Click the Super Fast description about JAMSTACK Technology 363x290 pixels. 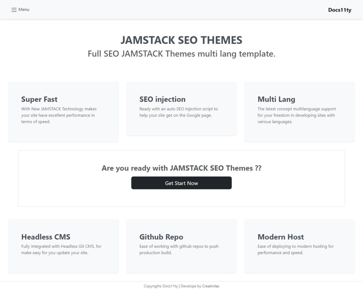pos(59,115)
